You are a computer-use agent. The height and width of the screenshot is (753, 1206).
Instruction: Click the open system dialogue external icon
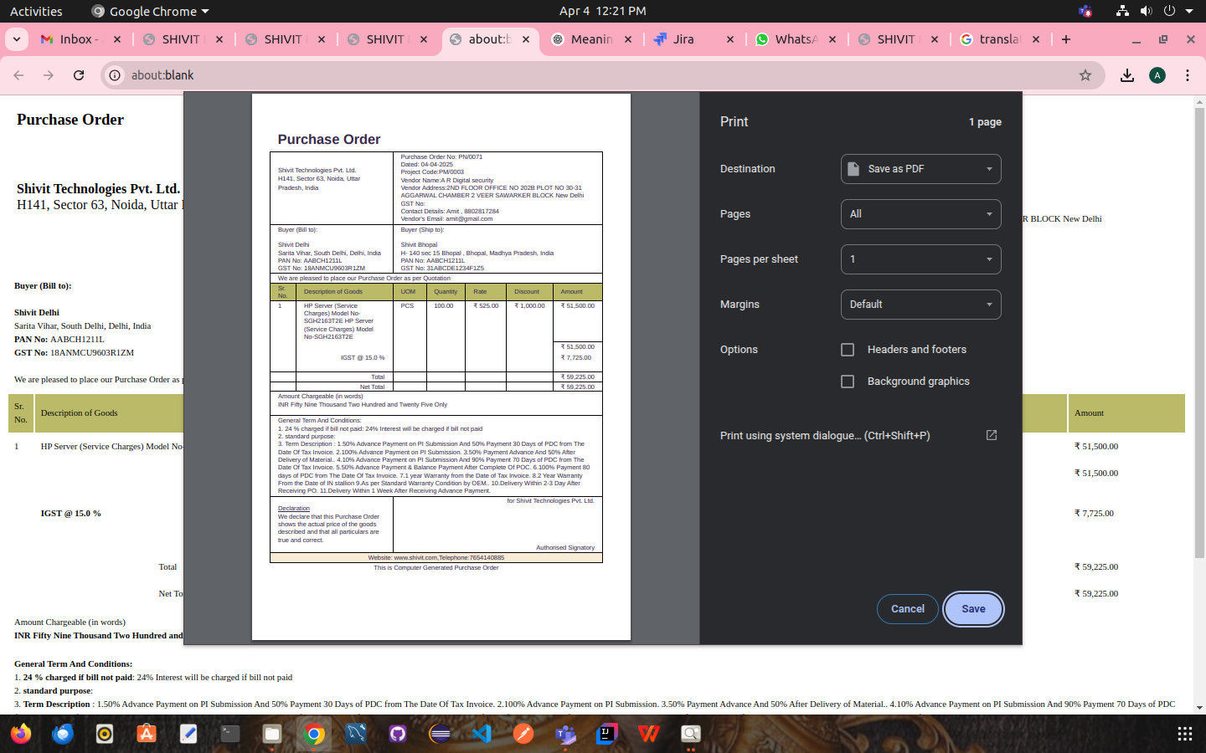click(x=992, y=435)
